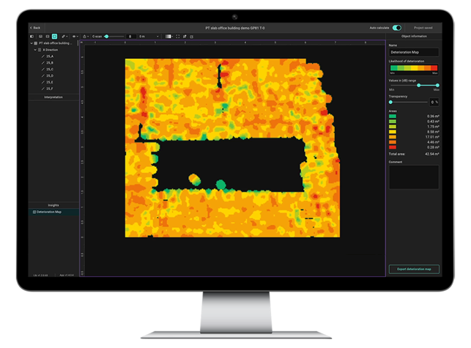Click the green circular spot on the map
471x348 pixels.
(x=221, y=184)
